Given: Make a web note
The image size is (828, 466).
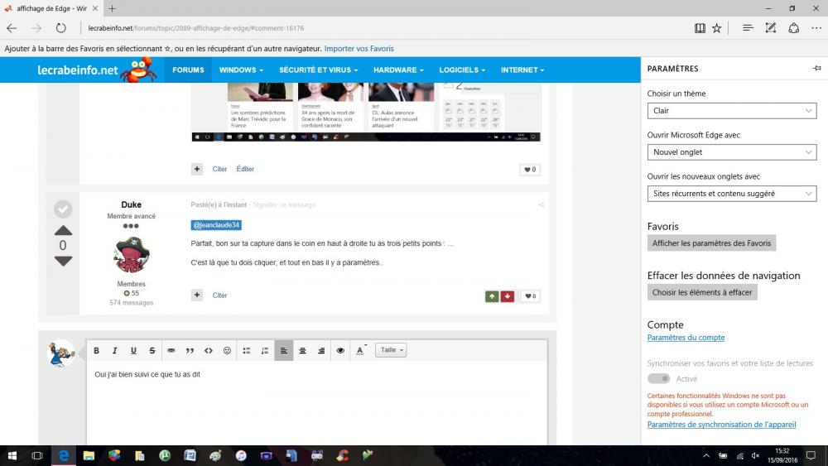Looking at the screenshot, I should click(770, 28).
